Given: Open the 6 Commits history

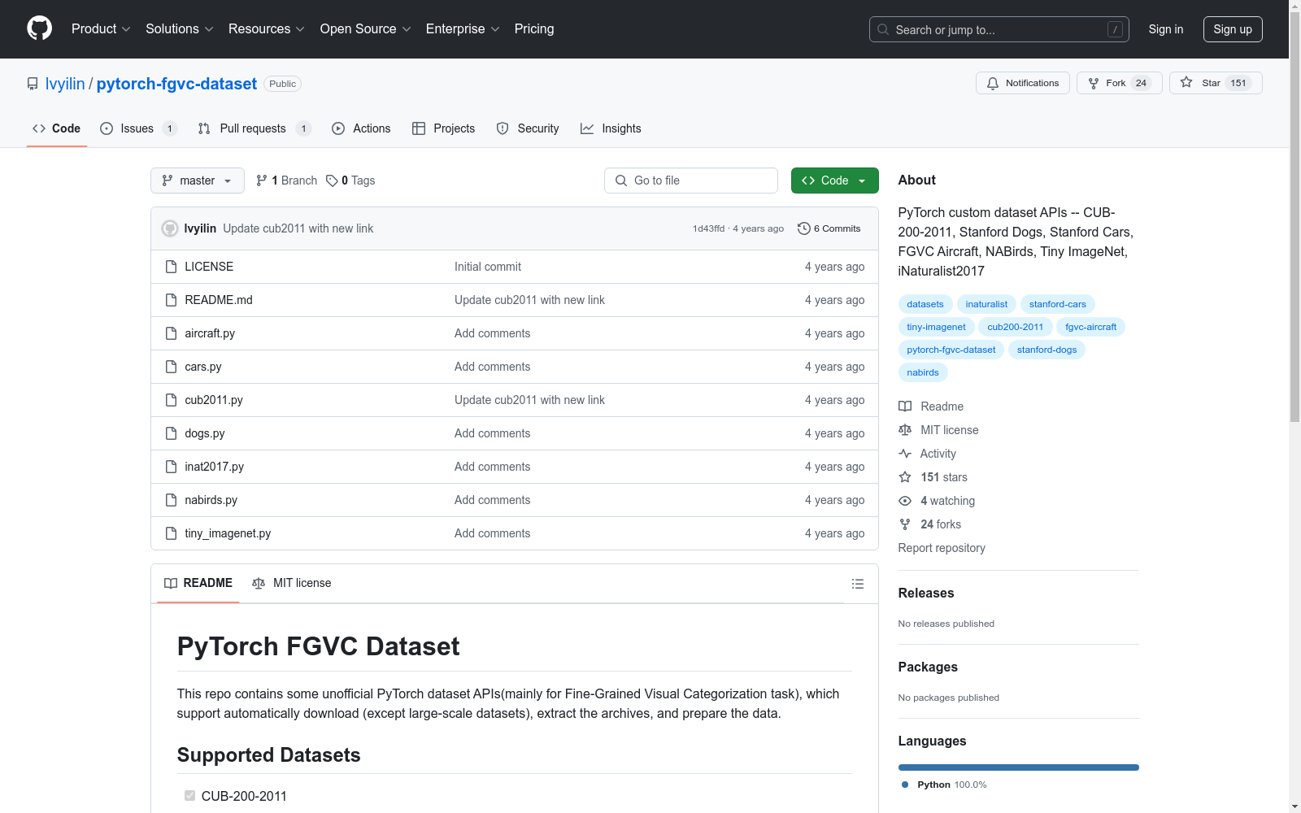Looking at the screenshot, I should [829, 228].
